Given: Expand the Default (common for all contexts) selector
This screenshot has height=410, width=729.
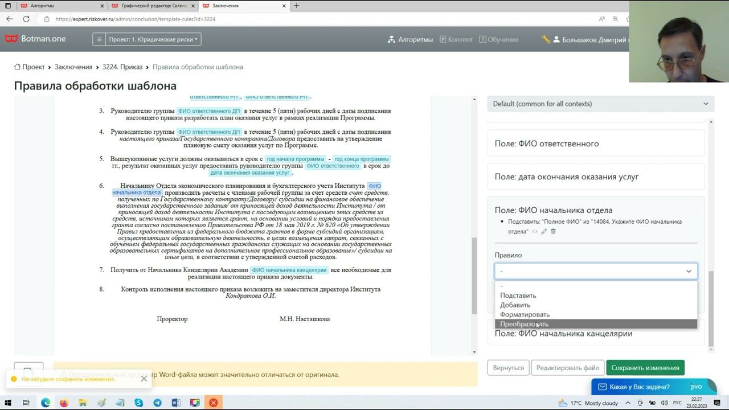Looking at the screenshot, I should [600, 104].
